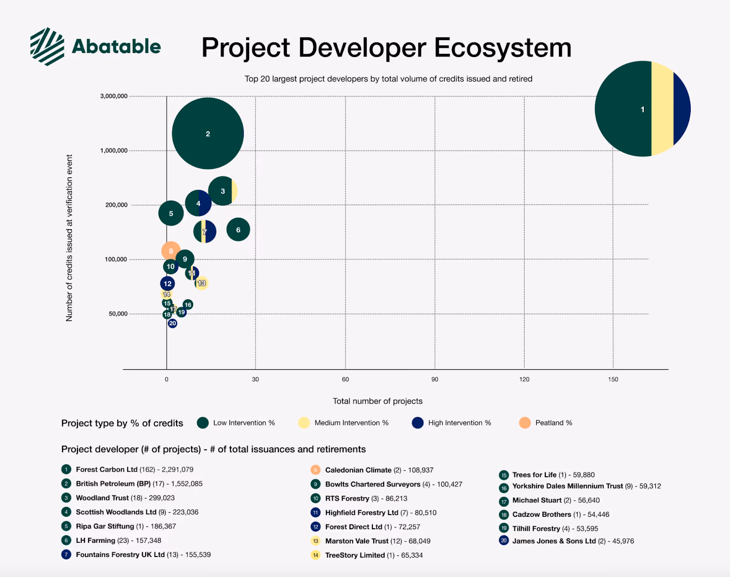Click legend marker 16 beside Yorkshire Dales

(x=504, y=488)
